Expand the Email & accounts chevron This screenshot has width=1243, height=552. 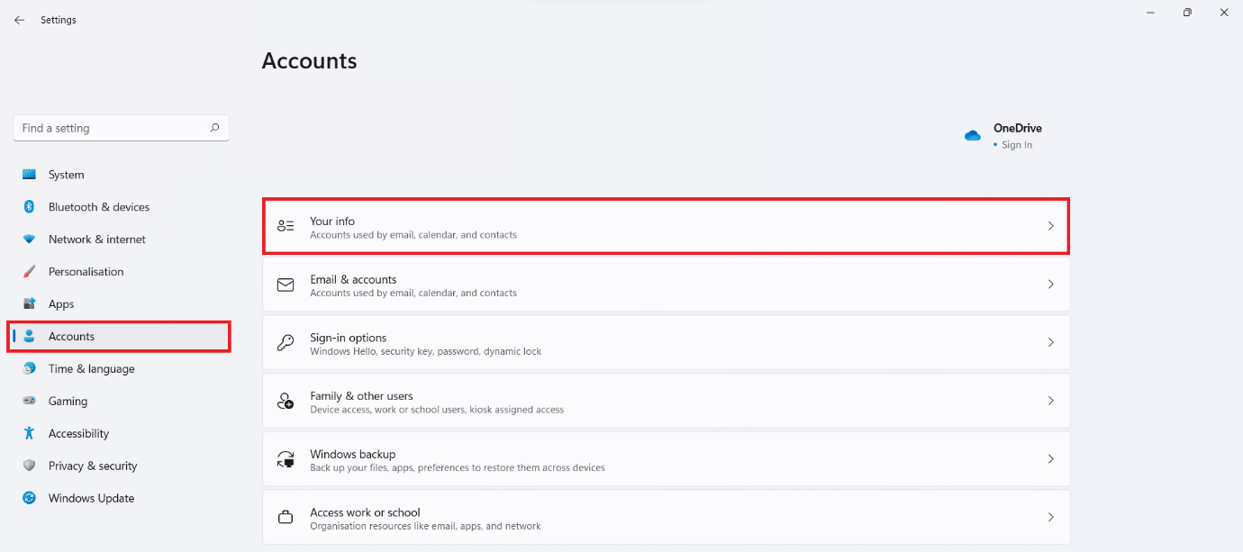point(1050,284)
